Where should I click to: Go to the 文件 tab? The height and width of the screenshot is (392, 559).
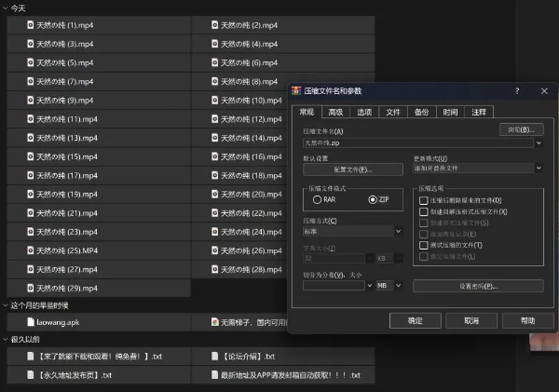click(393, 112)
